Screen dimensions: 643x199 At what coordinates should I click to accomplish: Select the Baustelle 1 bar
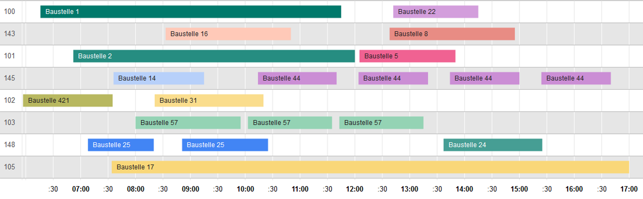point(191,12)
